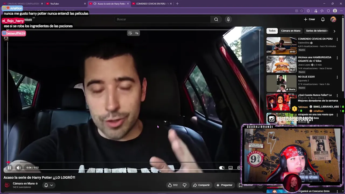Click the tab audio speaker icon on Harry Potter tab
Screen dimensions: 345x194
pyautogui.click(x=95, y=4)
